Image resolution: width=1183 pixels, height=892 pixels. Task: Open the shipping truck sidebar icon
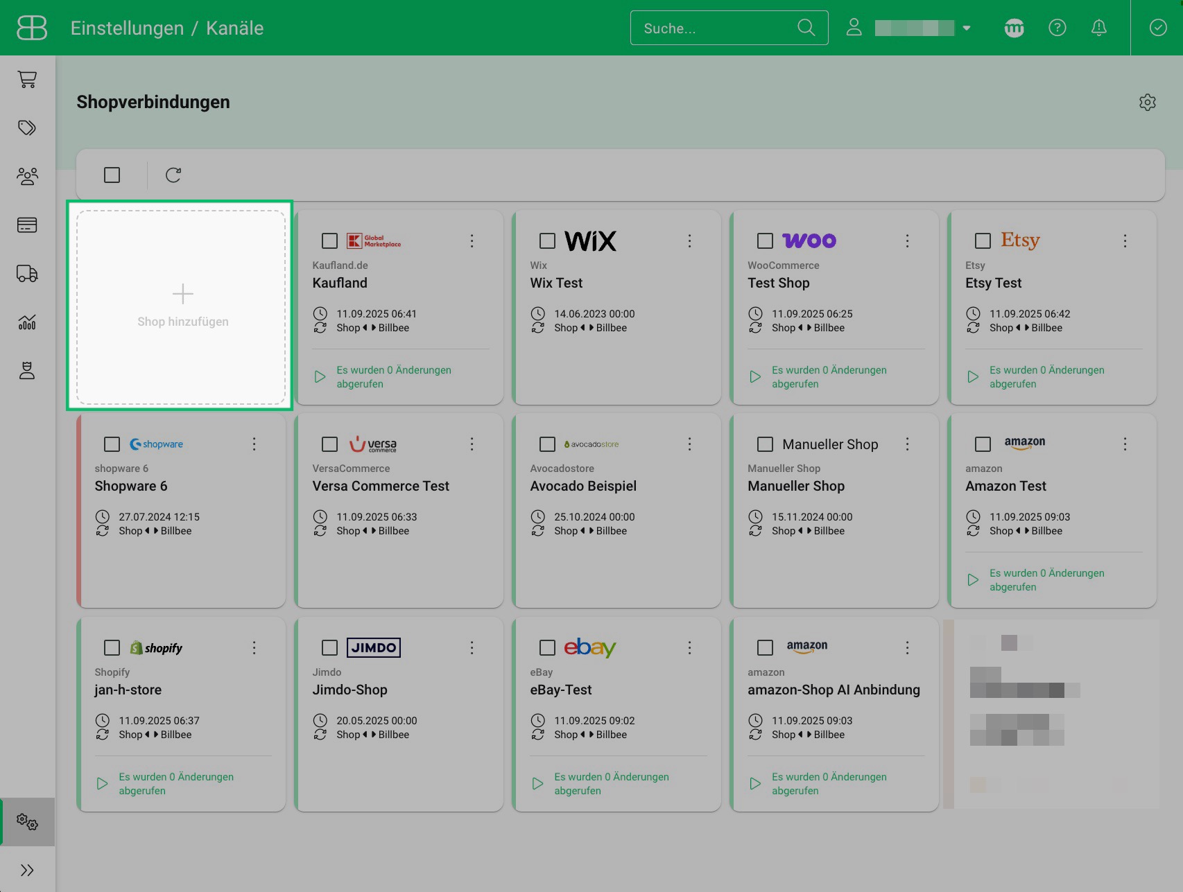(27, 274)
